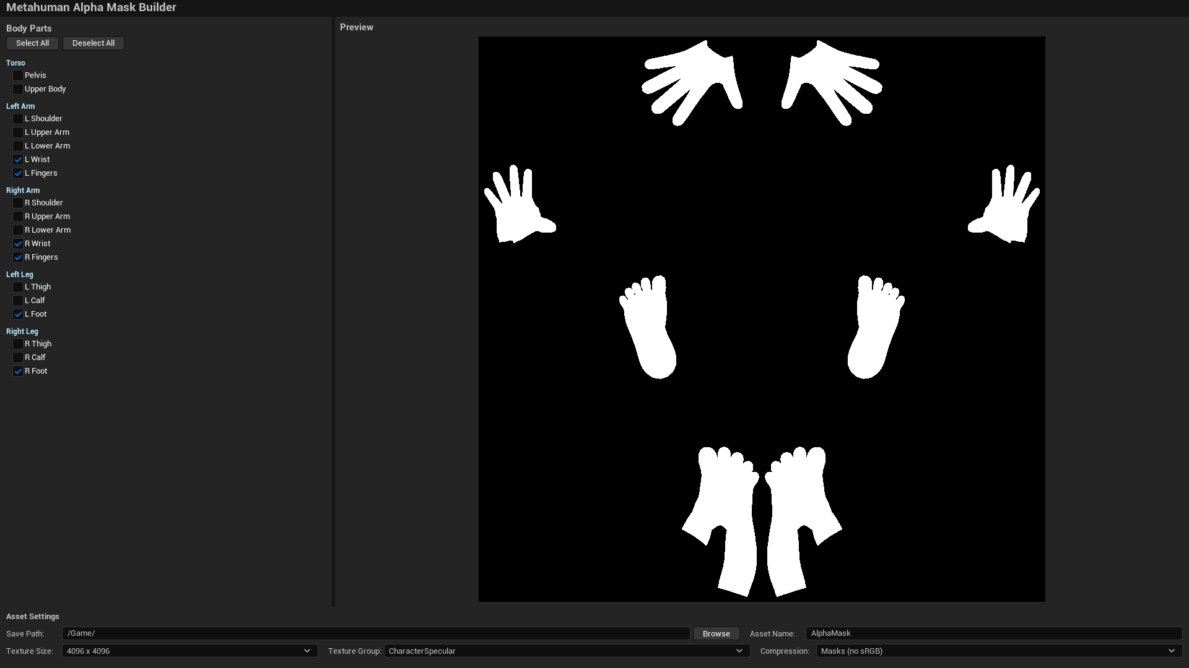Check the R Calf box
Screen dimensions: 1189x668
(18, 358)
